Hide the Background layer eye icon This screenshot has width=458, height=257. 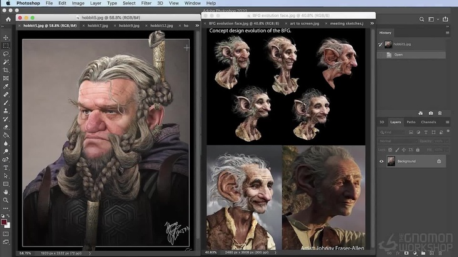pos(381,161)
